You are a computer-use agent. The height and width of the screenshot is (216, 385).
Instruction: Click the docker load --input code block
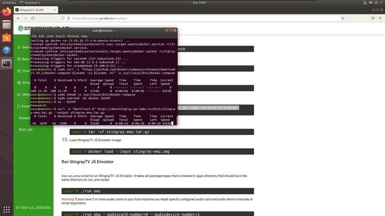(162, 152)
